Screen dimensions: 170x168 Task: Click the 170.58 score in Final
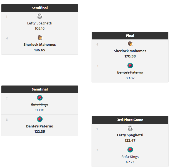coord(130,56)
